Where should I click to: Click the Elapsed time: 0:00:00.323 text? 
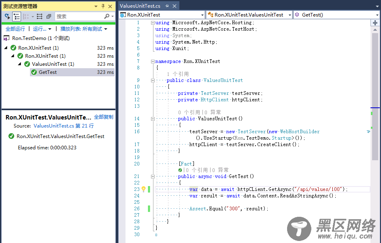click(47, 148)
